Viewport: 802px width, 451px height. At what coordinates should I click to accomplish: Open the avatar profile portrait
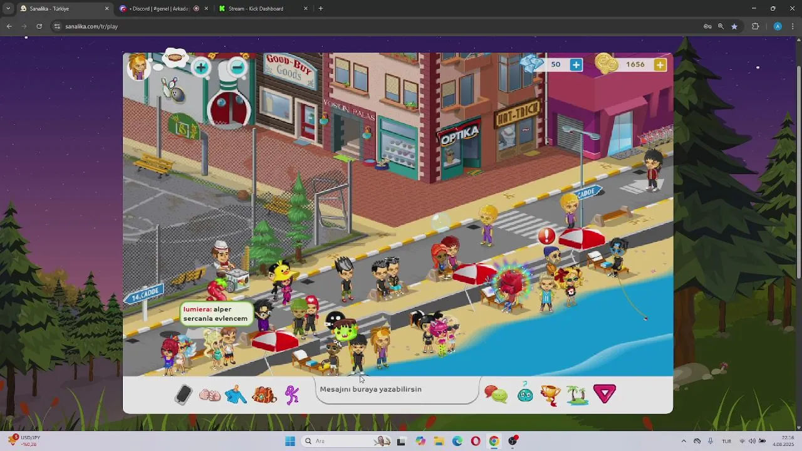138,67
